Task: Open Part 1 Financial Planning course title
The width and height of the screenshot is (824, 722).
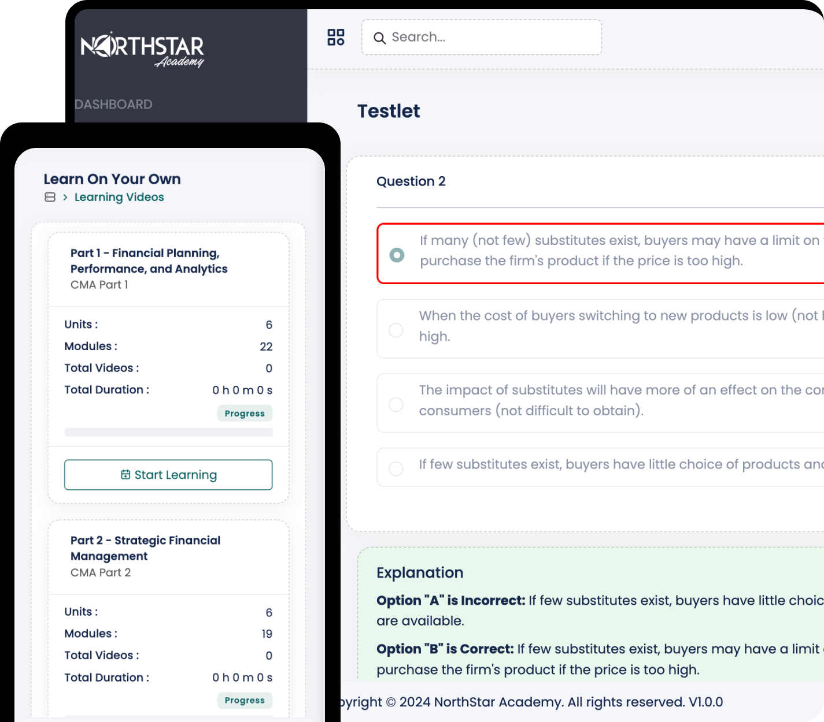Action: (x=149, y=261)
